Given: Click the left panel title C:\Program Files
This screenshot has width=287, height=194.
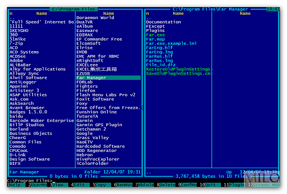Looking at the screenshot, I should [x=74, y=9].
